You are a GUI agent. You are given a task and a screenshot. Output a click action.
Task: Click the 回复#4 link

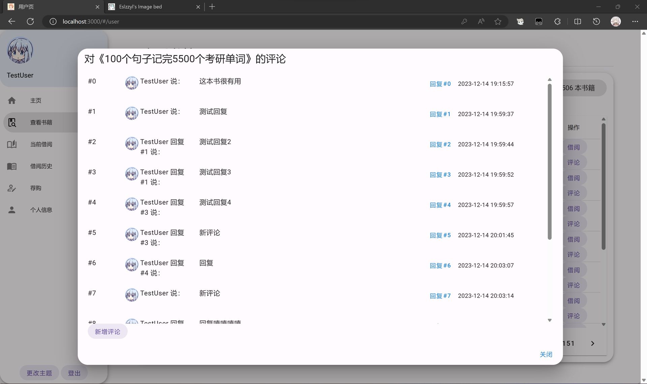tap(440, 205)
